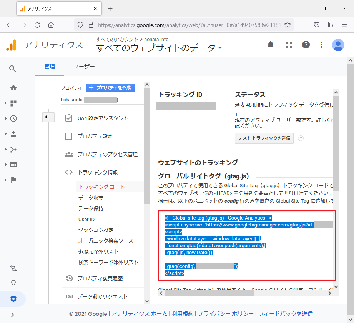
Task: Select the 管理 tab
Action: 50,67
